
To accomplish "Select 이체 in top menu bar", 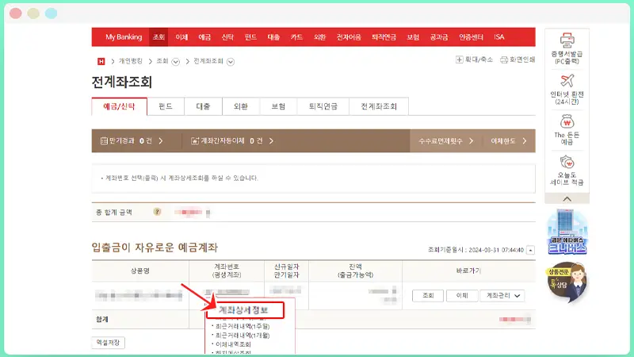I will point(181,36).
